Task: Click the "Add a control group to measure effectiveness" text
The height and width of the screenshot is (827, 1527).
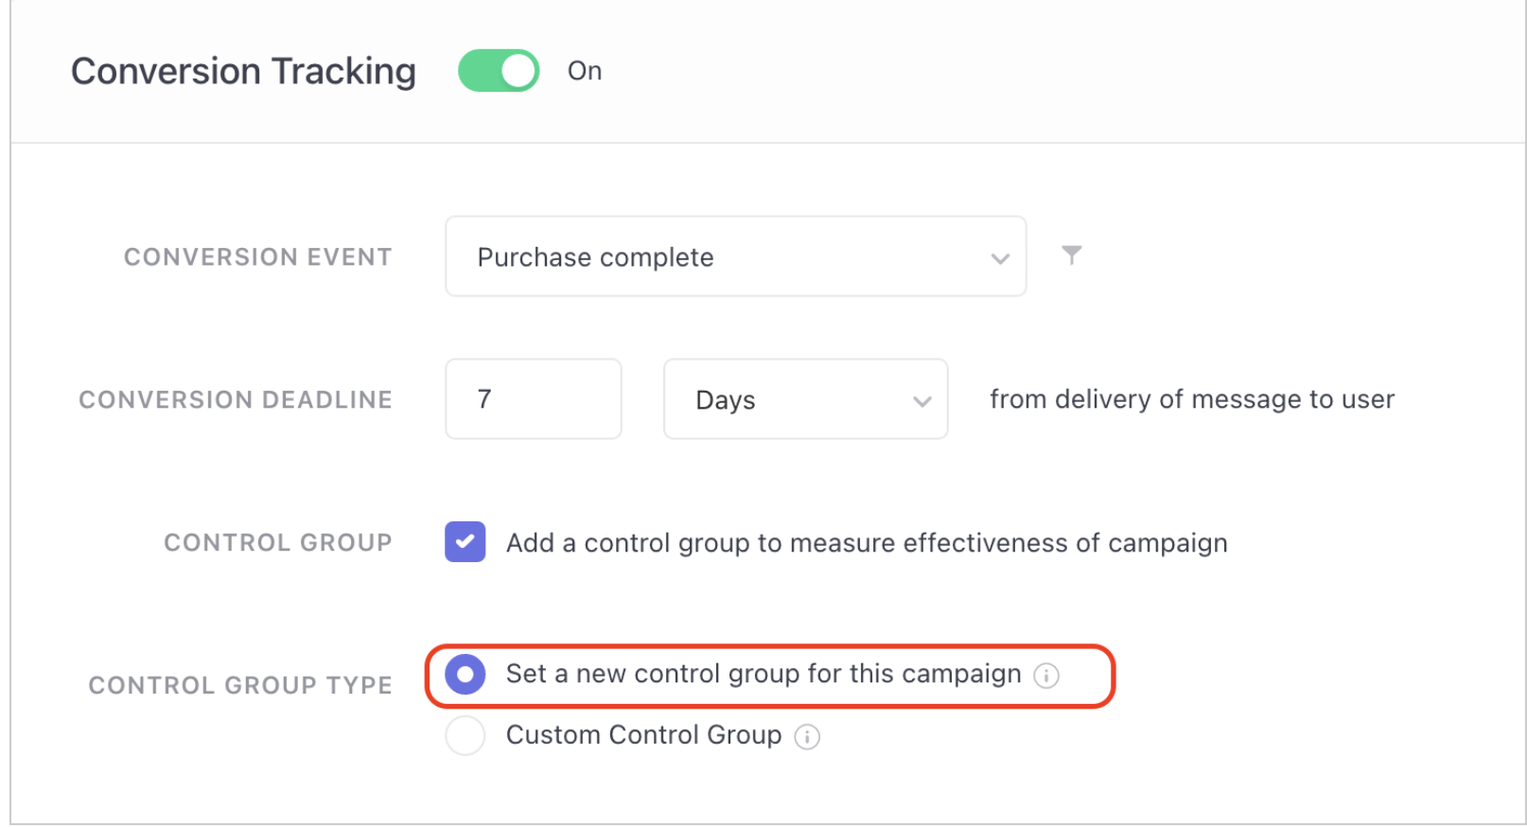Action: pos(867,543)
